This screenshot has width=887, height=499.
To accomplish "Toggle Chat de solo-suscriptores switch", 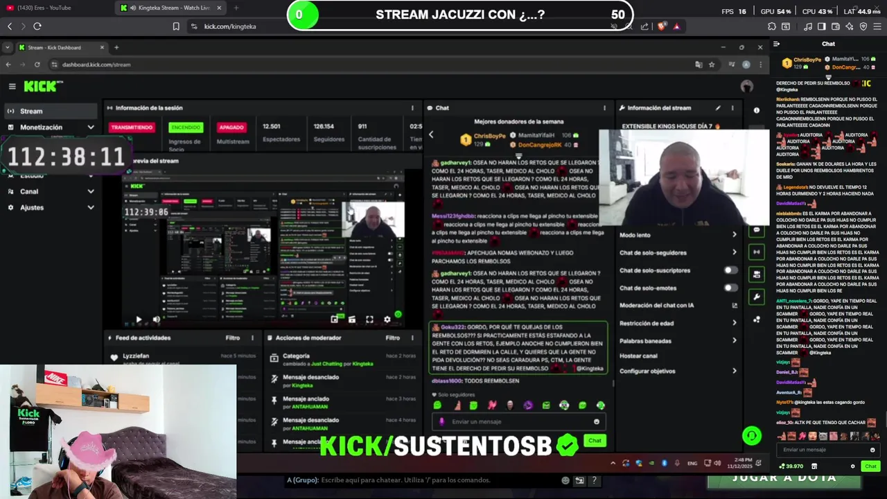I will click(x=730, y=270).
